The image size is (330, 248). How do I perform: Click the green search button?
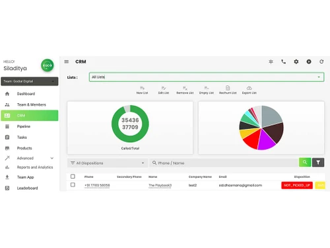click(305, 163)
